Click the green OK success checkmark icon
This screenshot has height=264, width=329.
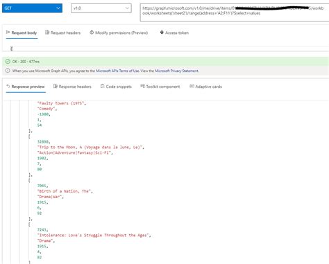(x=8, y=62)
